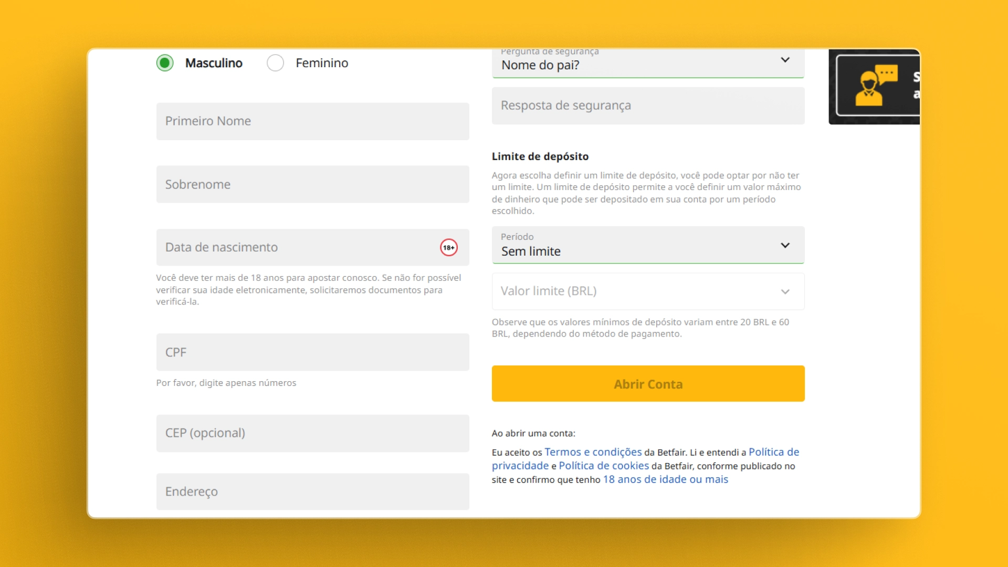Focus the Resposta de segurança field
This screenshot has width=1008, height=567.
point(647,106)
